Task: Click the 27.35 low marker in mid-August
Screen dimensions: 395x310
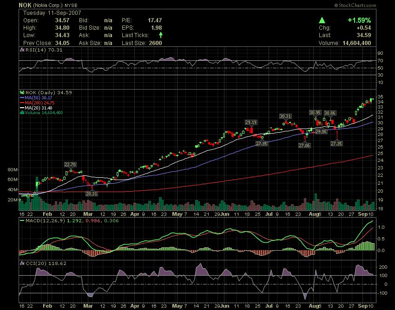Action: pyautogui.click(x=336, y=143)
